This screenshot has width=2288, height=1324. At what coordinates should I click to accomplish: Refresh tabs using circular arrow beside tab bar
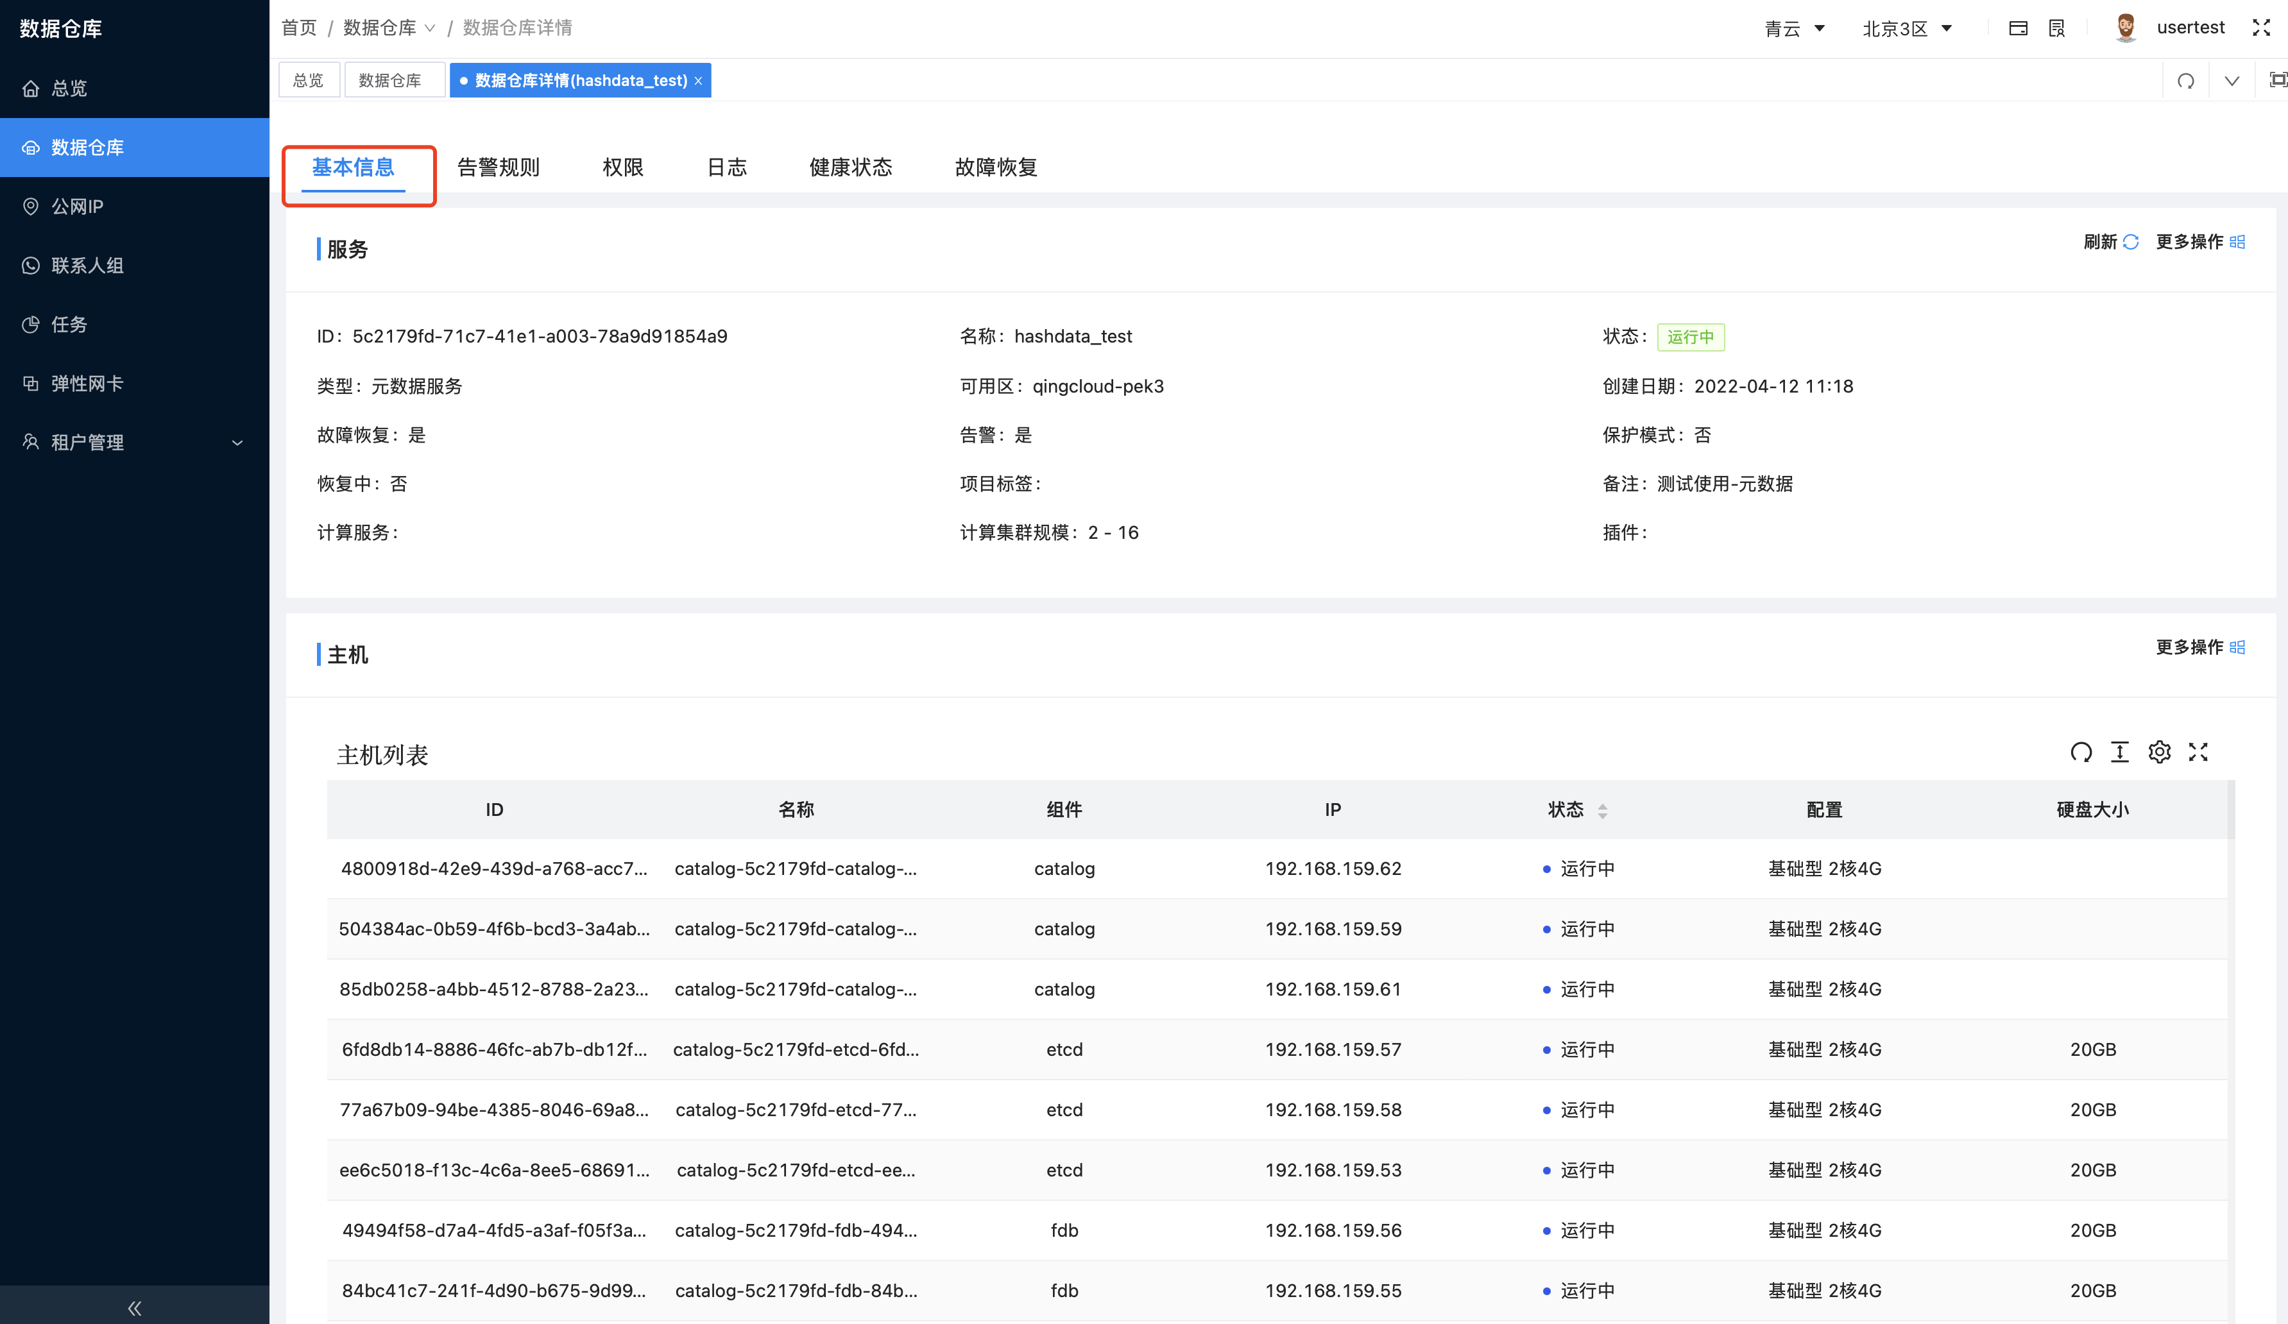point(2187,80)
